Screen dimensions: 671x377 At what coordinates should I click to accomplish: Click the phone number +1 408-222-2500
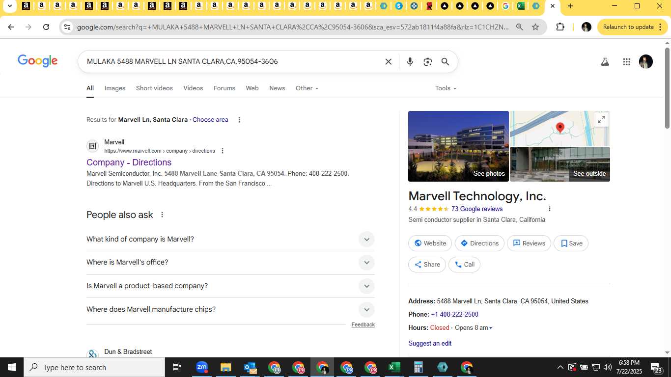click(x=454, y=315)
